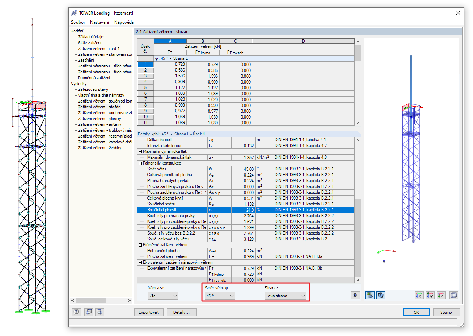The image size is (473, 336).
Task: Click the details table's vertical scrollbar
Action: (358, 237)
